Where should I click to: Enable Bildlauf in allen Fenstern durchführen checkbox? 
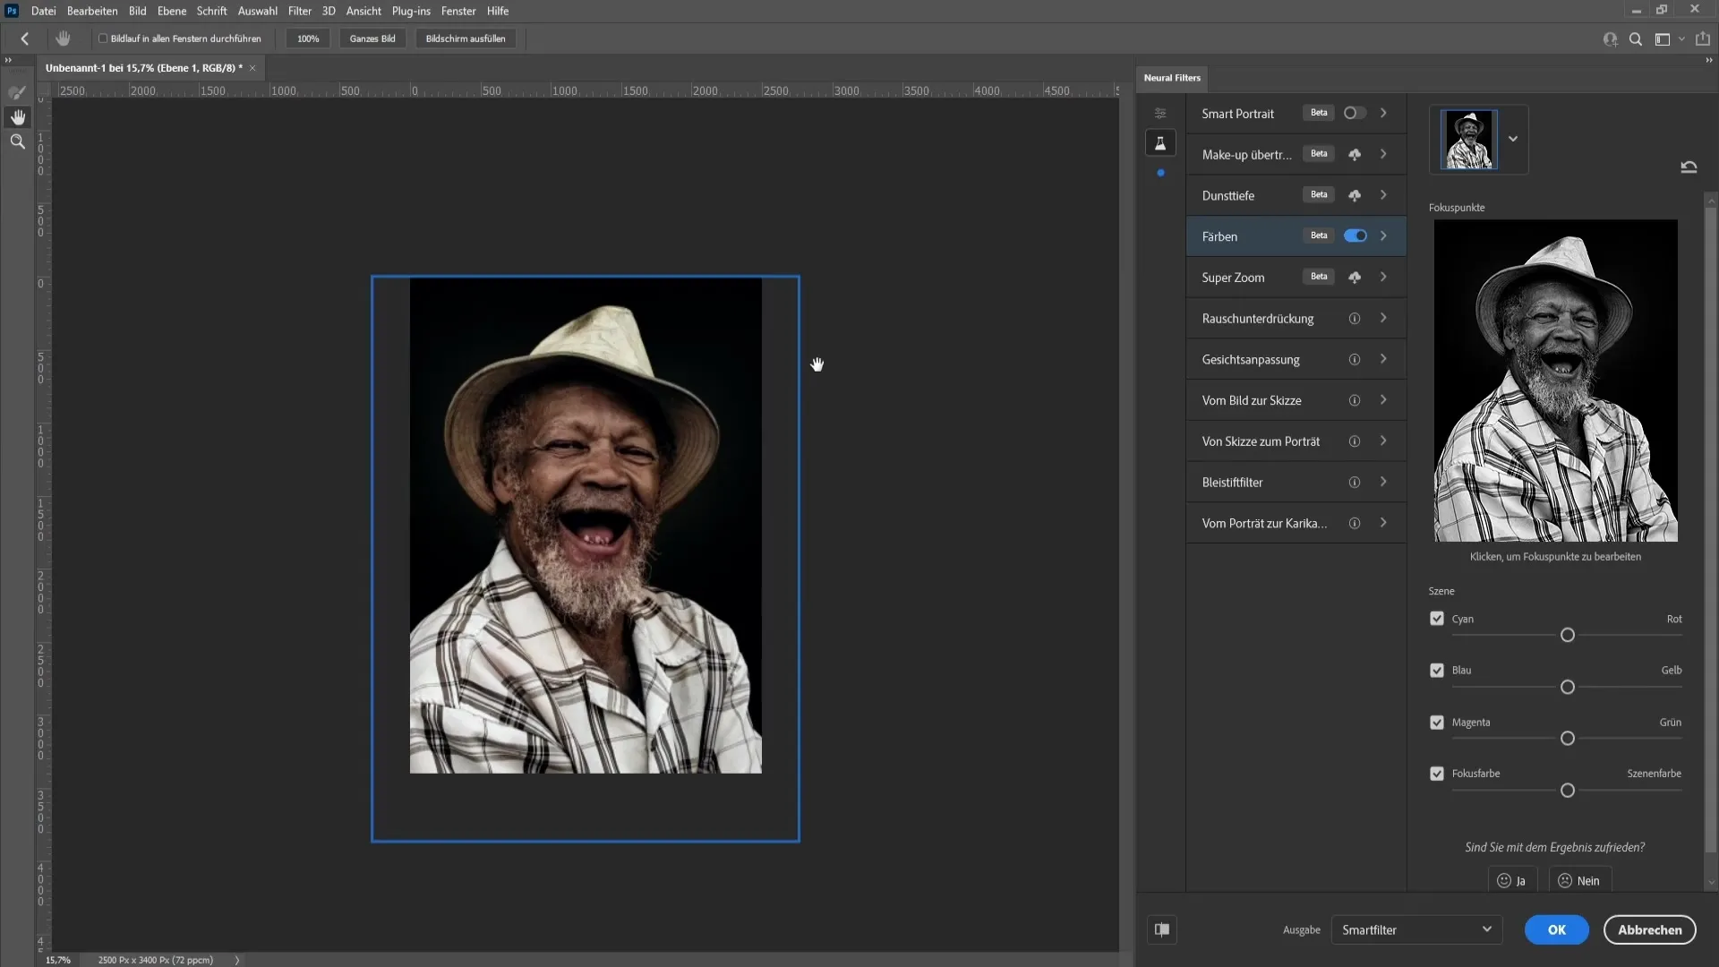coord(103,39)
